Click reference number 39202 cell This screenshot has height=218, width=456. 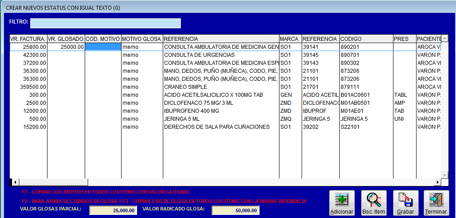[x=320, y=127]
